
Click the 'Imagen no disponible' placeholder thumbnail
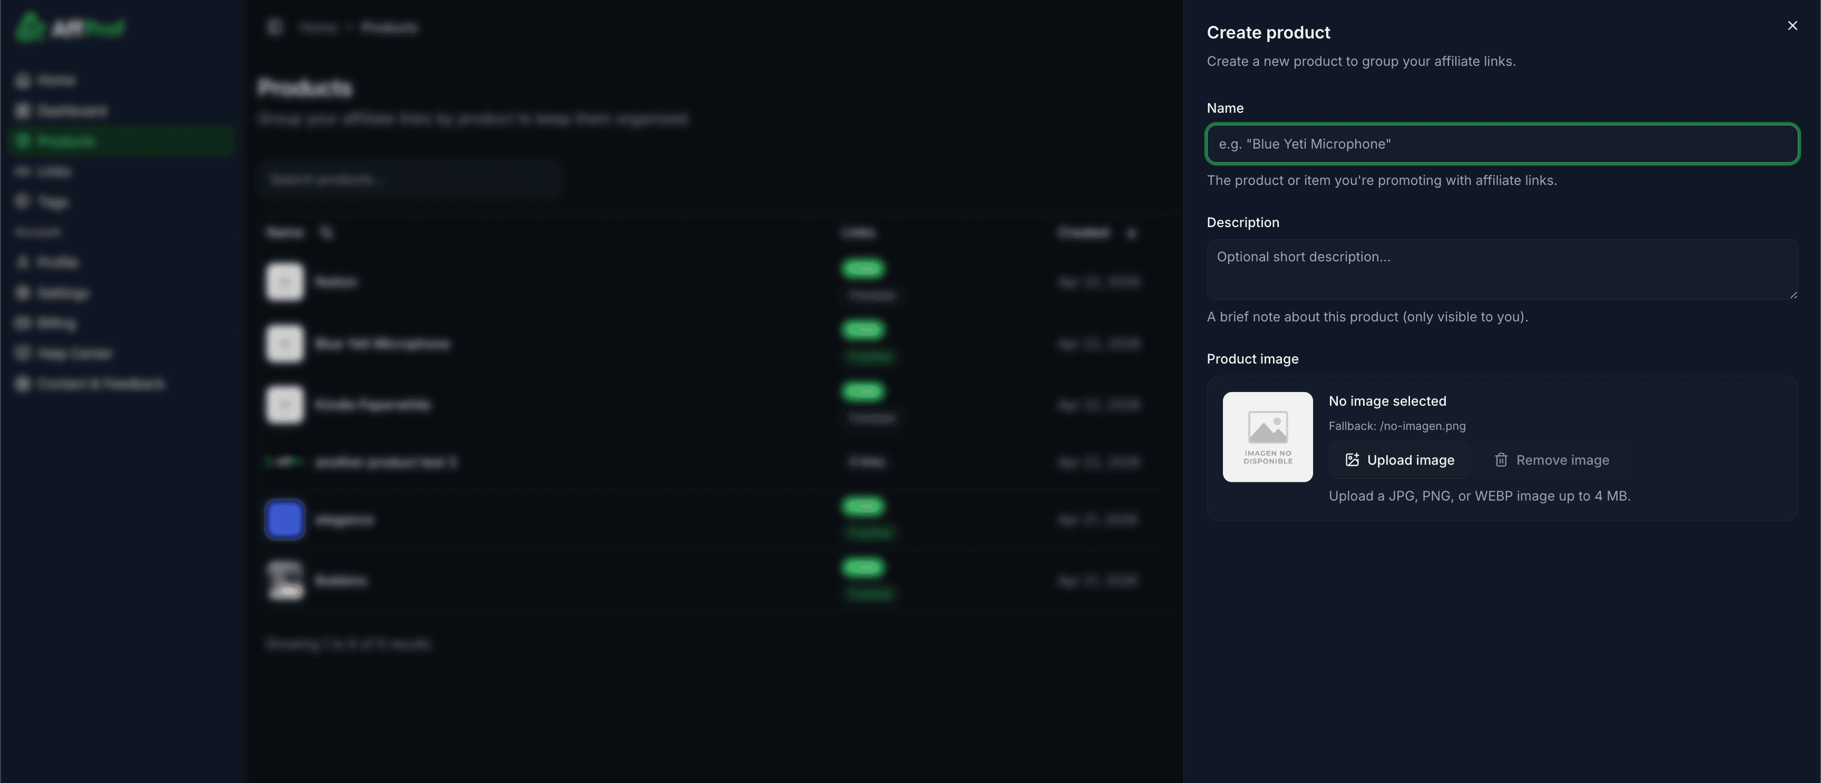click(x=1268, y=437)
